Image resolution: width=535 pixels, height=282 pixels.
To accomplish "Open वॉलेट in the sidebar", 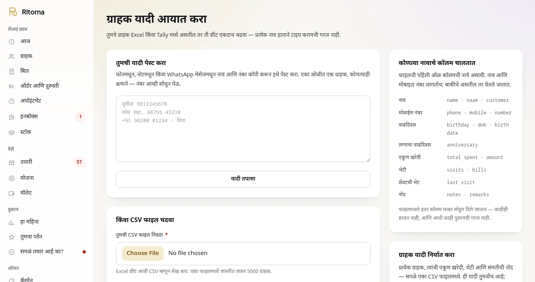I will [47, 193].
